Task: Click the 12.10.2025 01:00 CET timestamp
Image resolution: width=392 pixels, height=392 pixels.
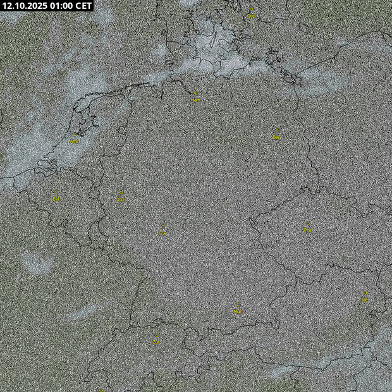Action: [x=47, y=6]
